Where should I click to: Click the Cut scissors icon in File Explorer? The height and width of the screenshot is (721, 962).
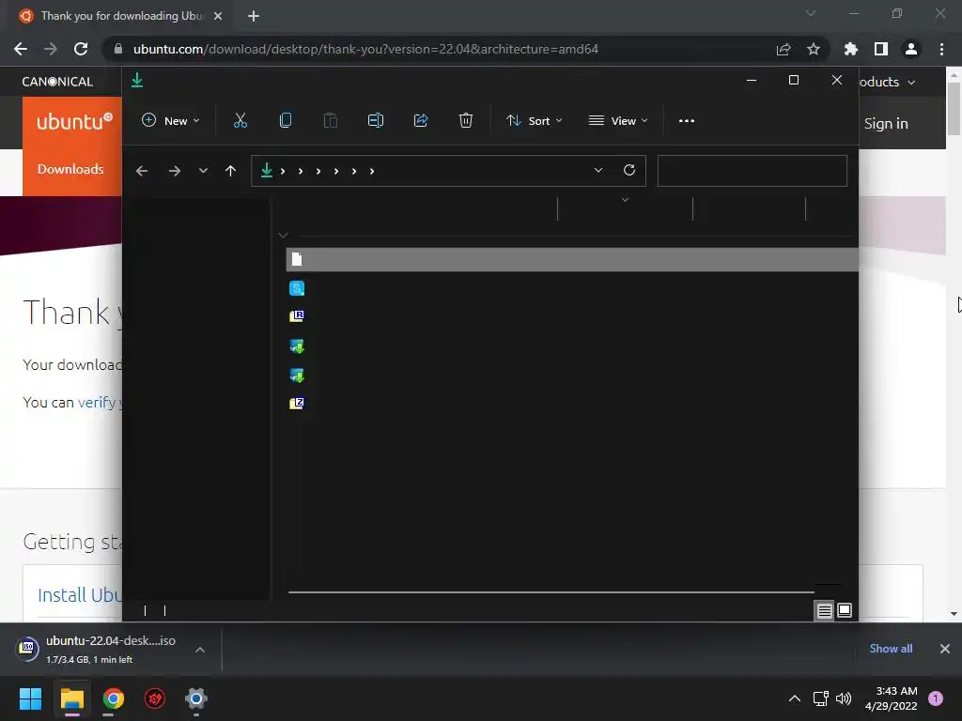[x=240, y=121]
